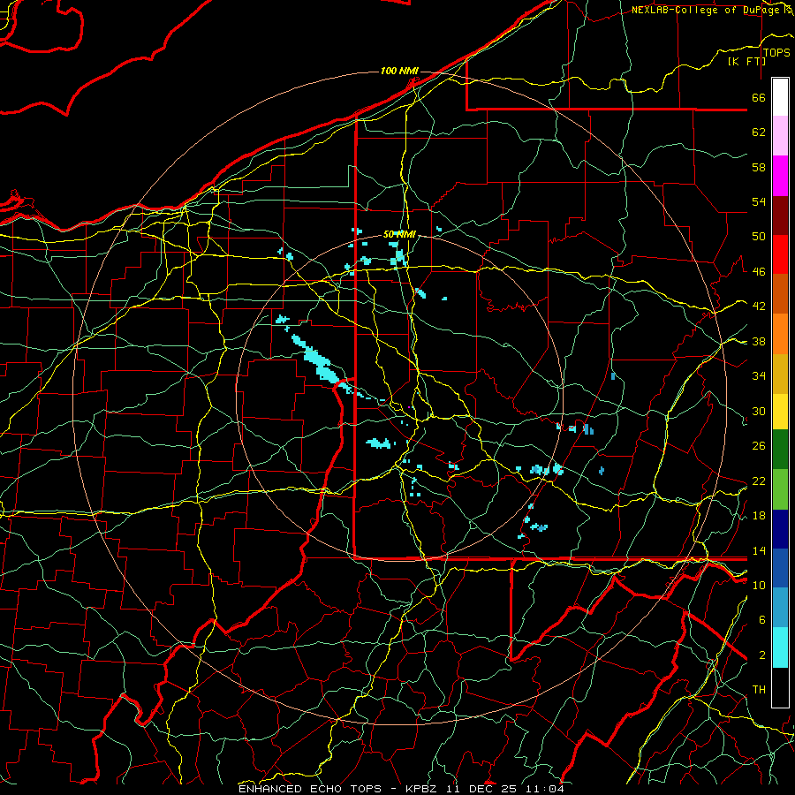Click the legend value "58"
The image size is (795, 795).
[759, 167]
